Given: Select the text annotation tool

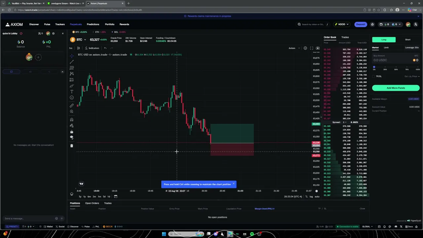Looking at the screenshot, I should [x=72, y=92].
